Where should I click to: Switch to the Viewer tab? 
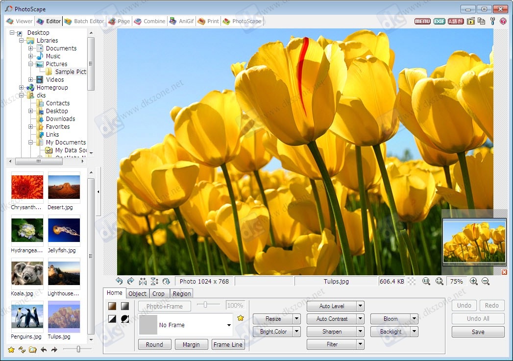(20, 21)
